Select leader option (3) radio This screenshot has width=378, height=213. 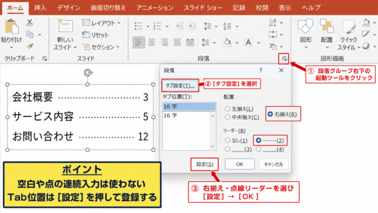point(227,149)
